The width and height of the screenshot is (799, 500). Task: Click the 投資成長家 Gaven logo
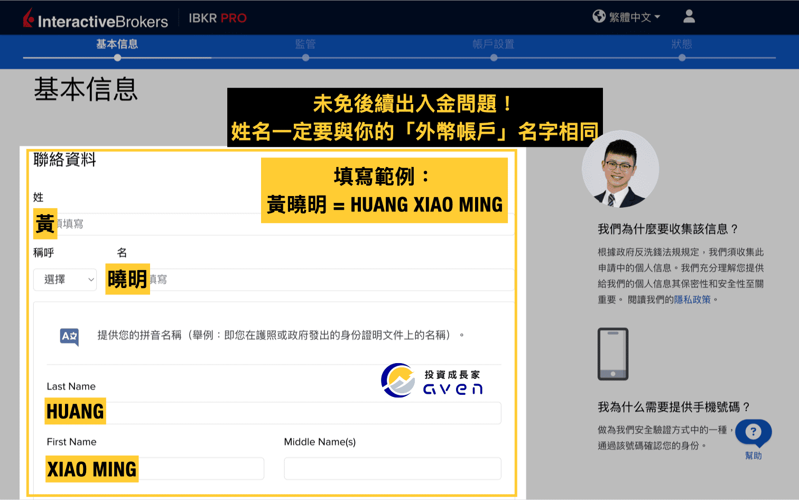(432, 381)
